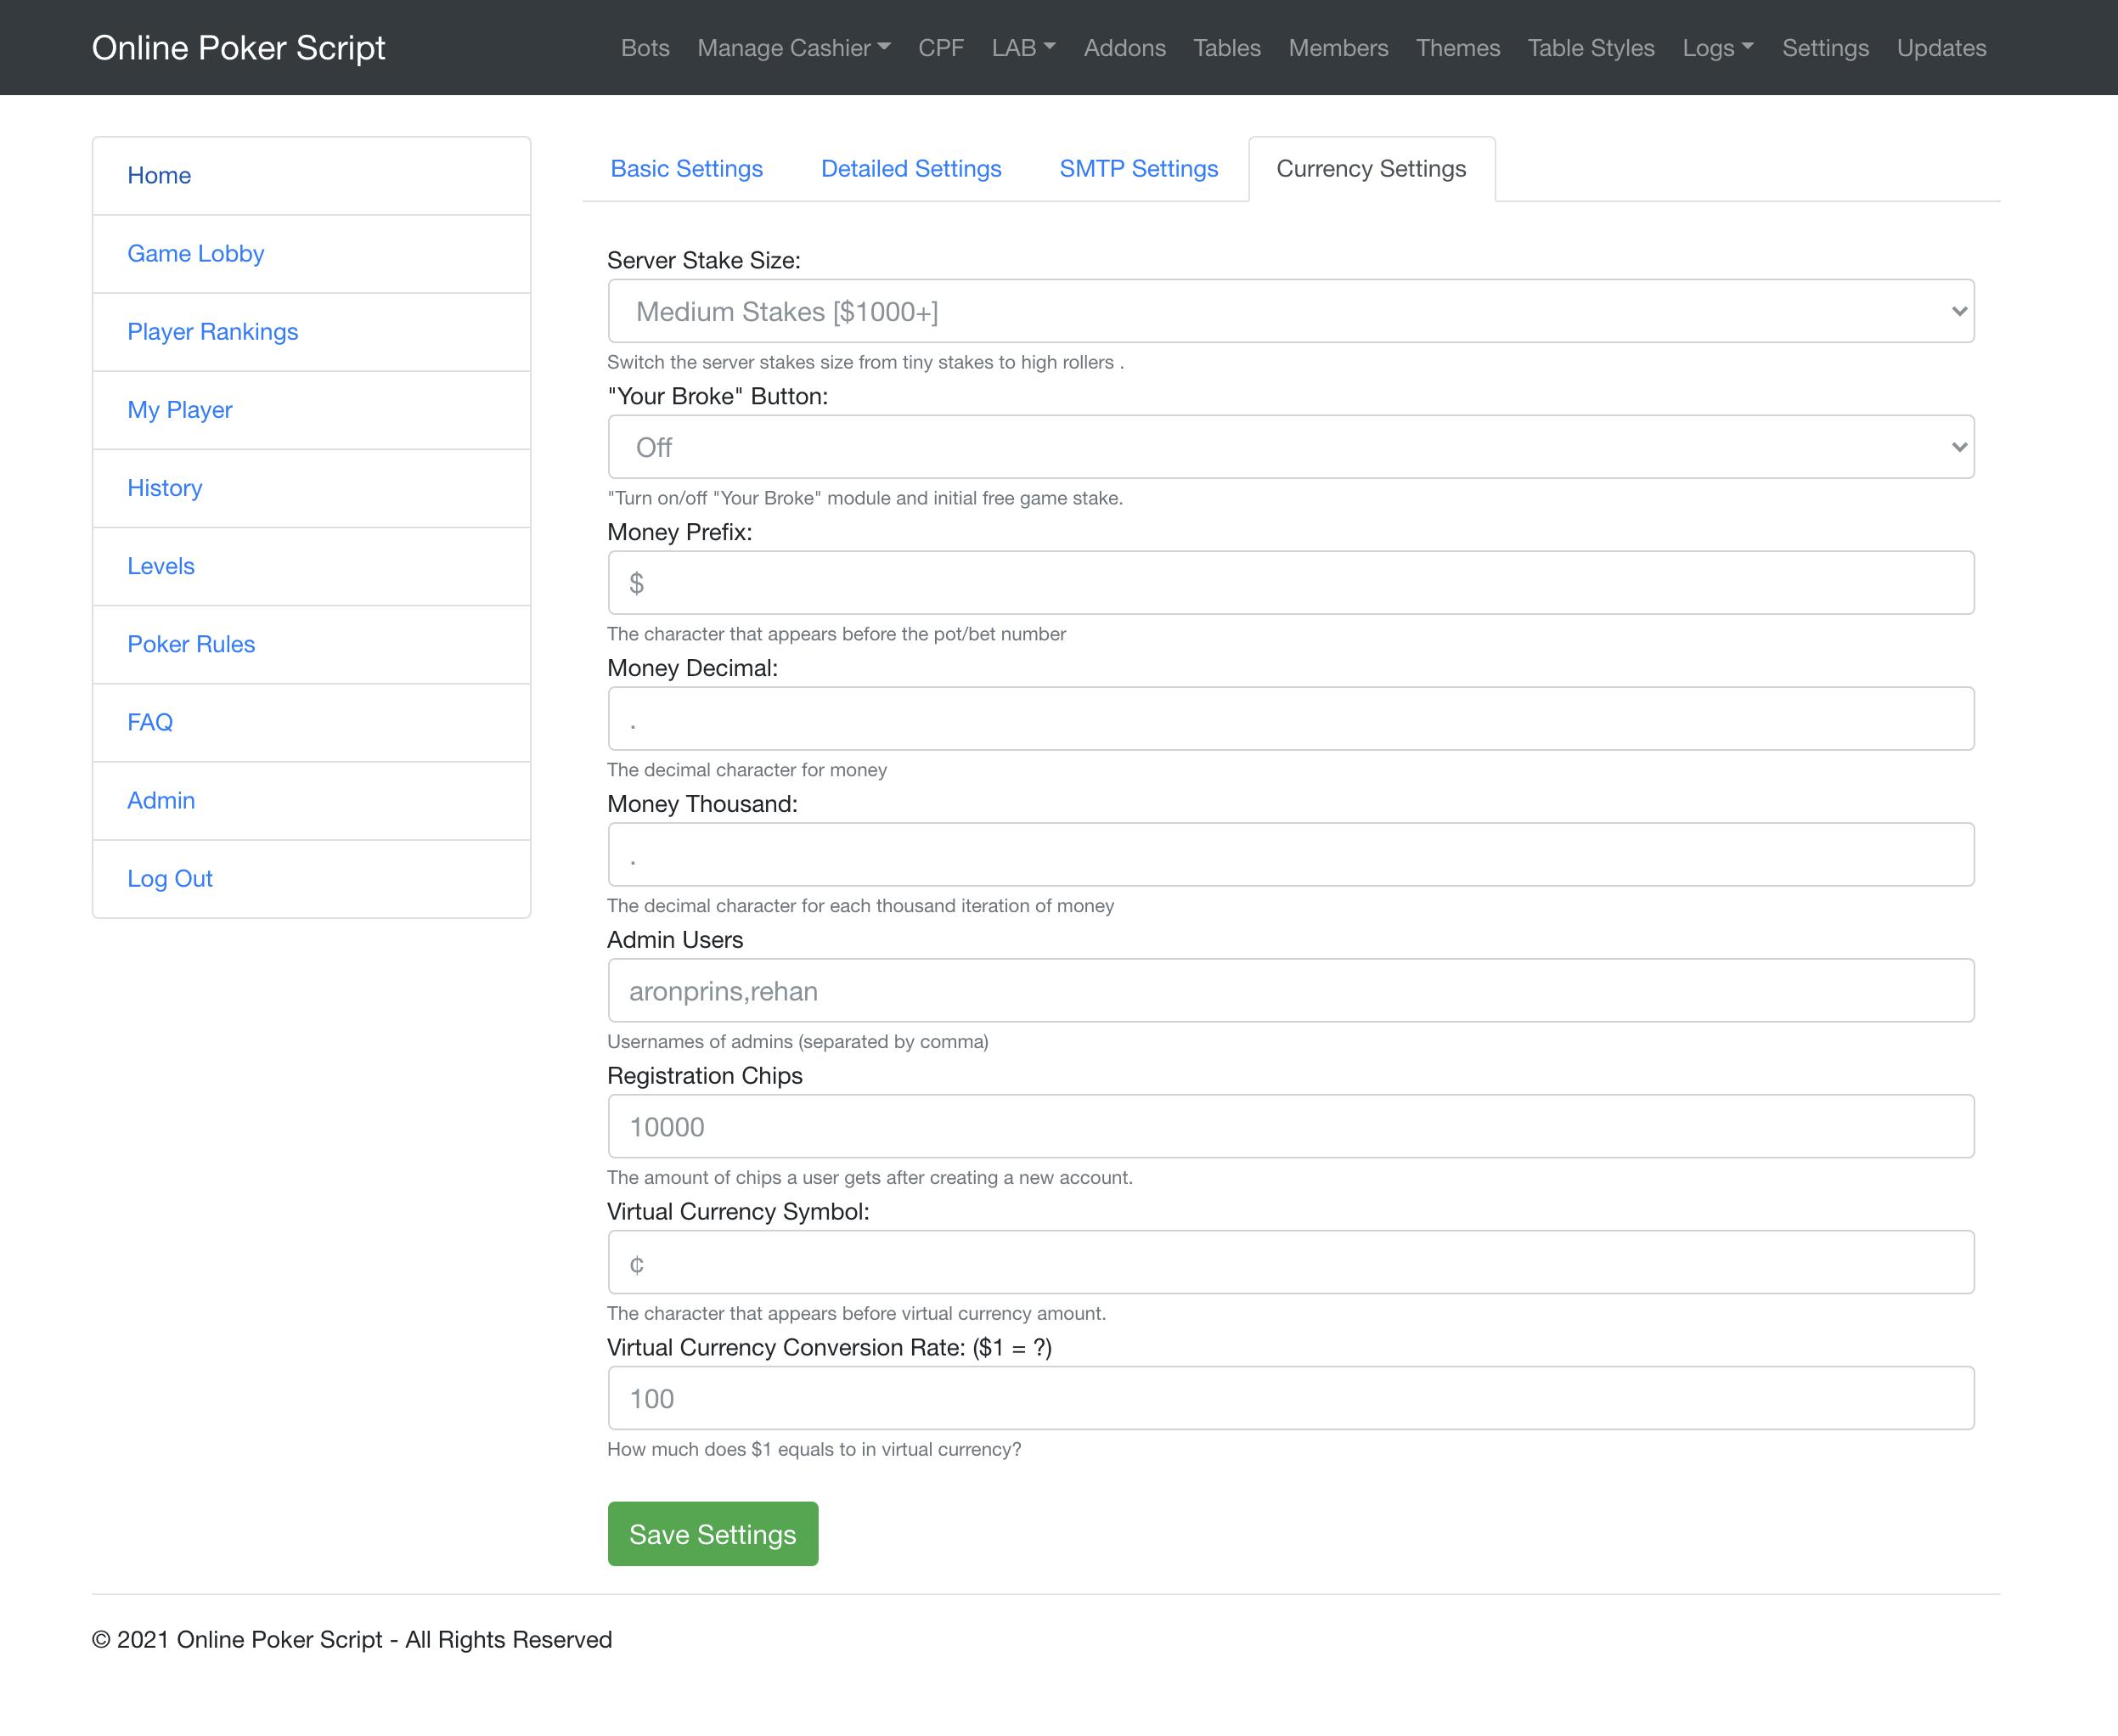Open the Addons page
The height and width of the screenshot is (1736, 2118).
coord(1124,48)
